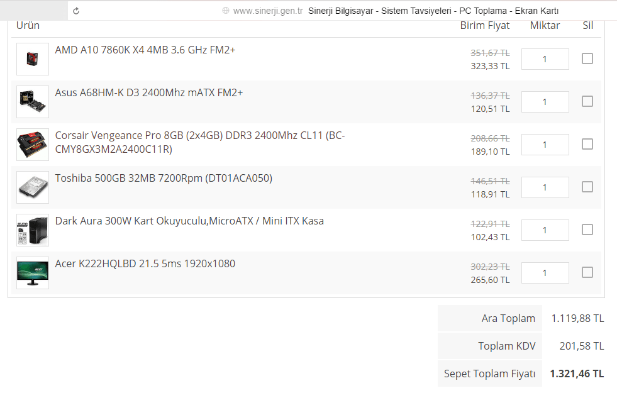Click the struck-through 136,37 TL price
This screenshot has height=393, width=617.
(491, 96)
